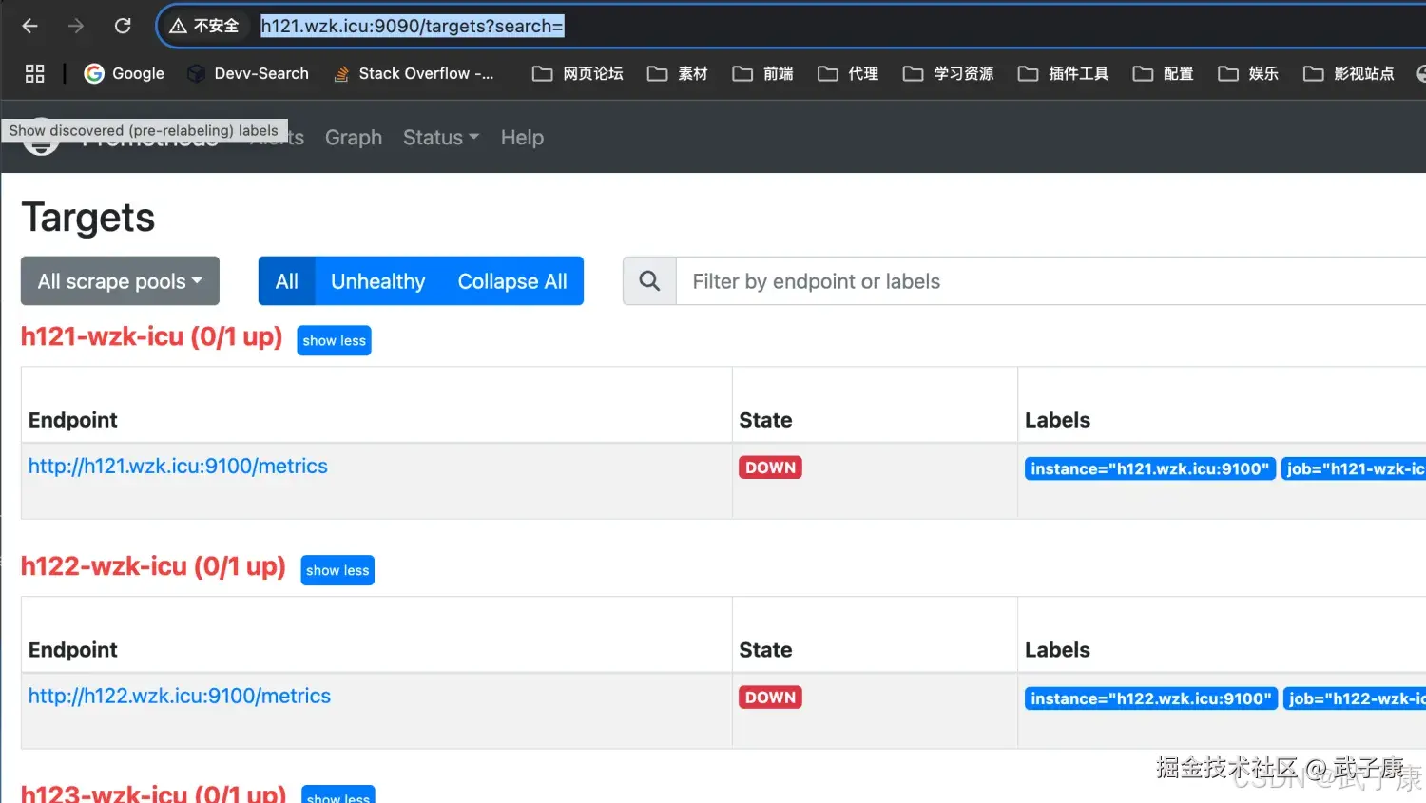Open the Google bookmark

[x=125, y=73]
